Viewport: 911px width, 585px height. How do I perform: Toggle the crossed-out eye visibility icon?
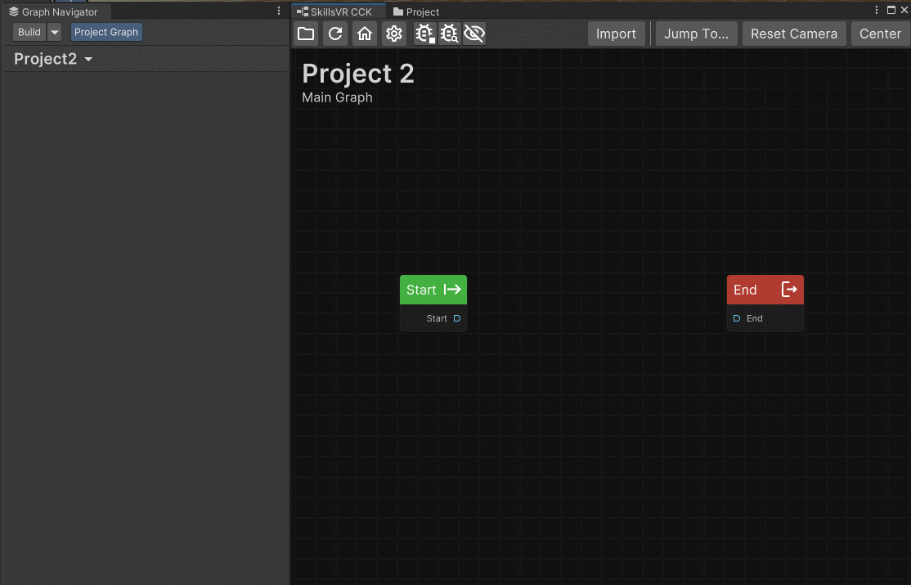coord(474,34)
